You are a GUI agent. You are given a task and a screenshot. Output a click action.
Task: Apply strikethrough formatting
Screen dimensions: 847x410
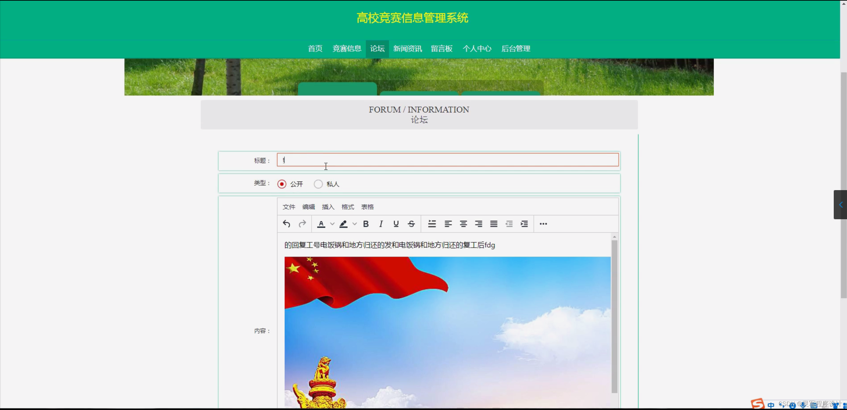411,224
